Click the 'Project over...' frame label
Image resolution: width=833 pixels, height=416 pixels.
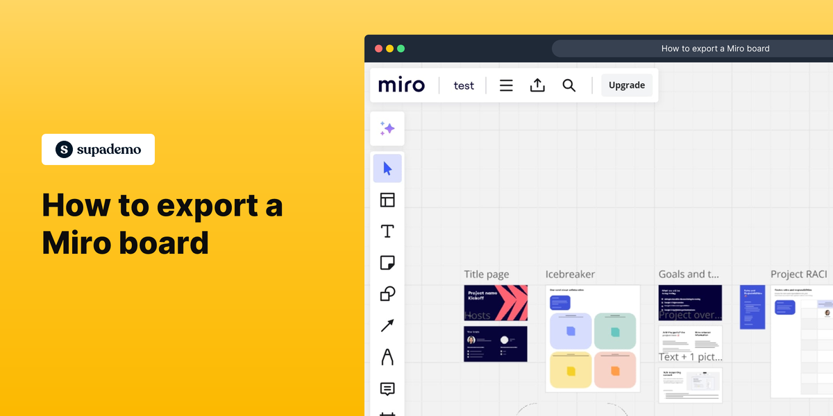[690, 315]
